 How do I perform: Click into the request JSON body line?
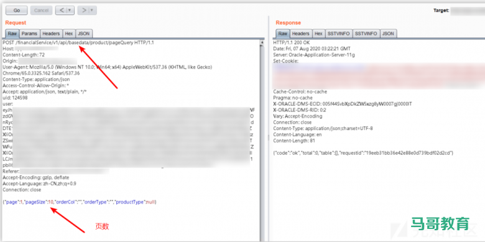tap(80, 202)
